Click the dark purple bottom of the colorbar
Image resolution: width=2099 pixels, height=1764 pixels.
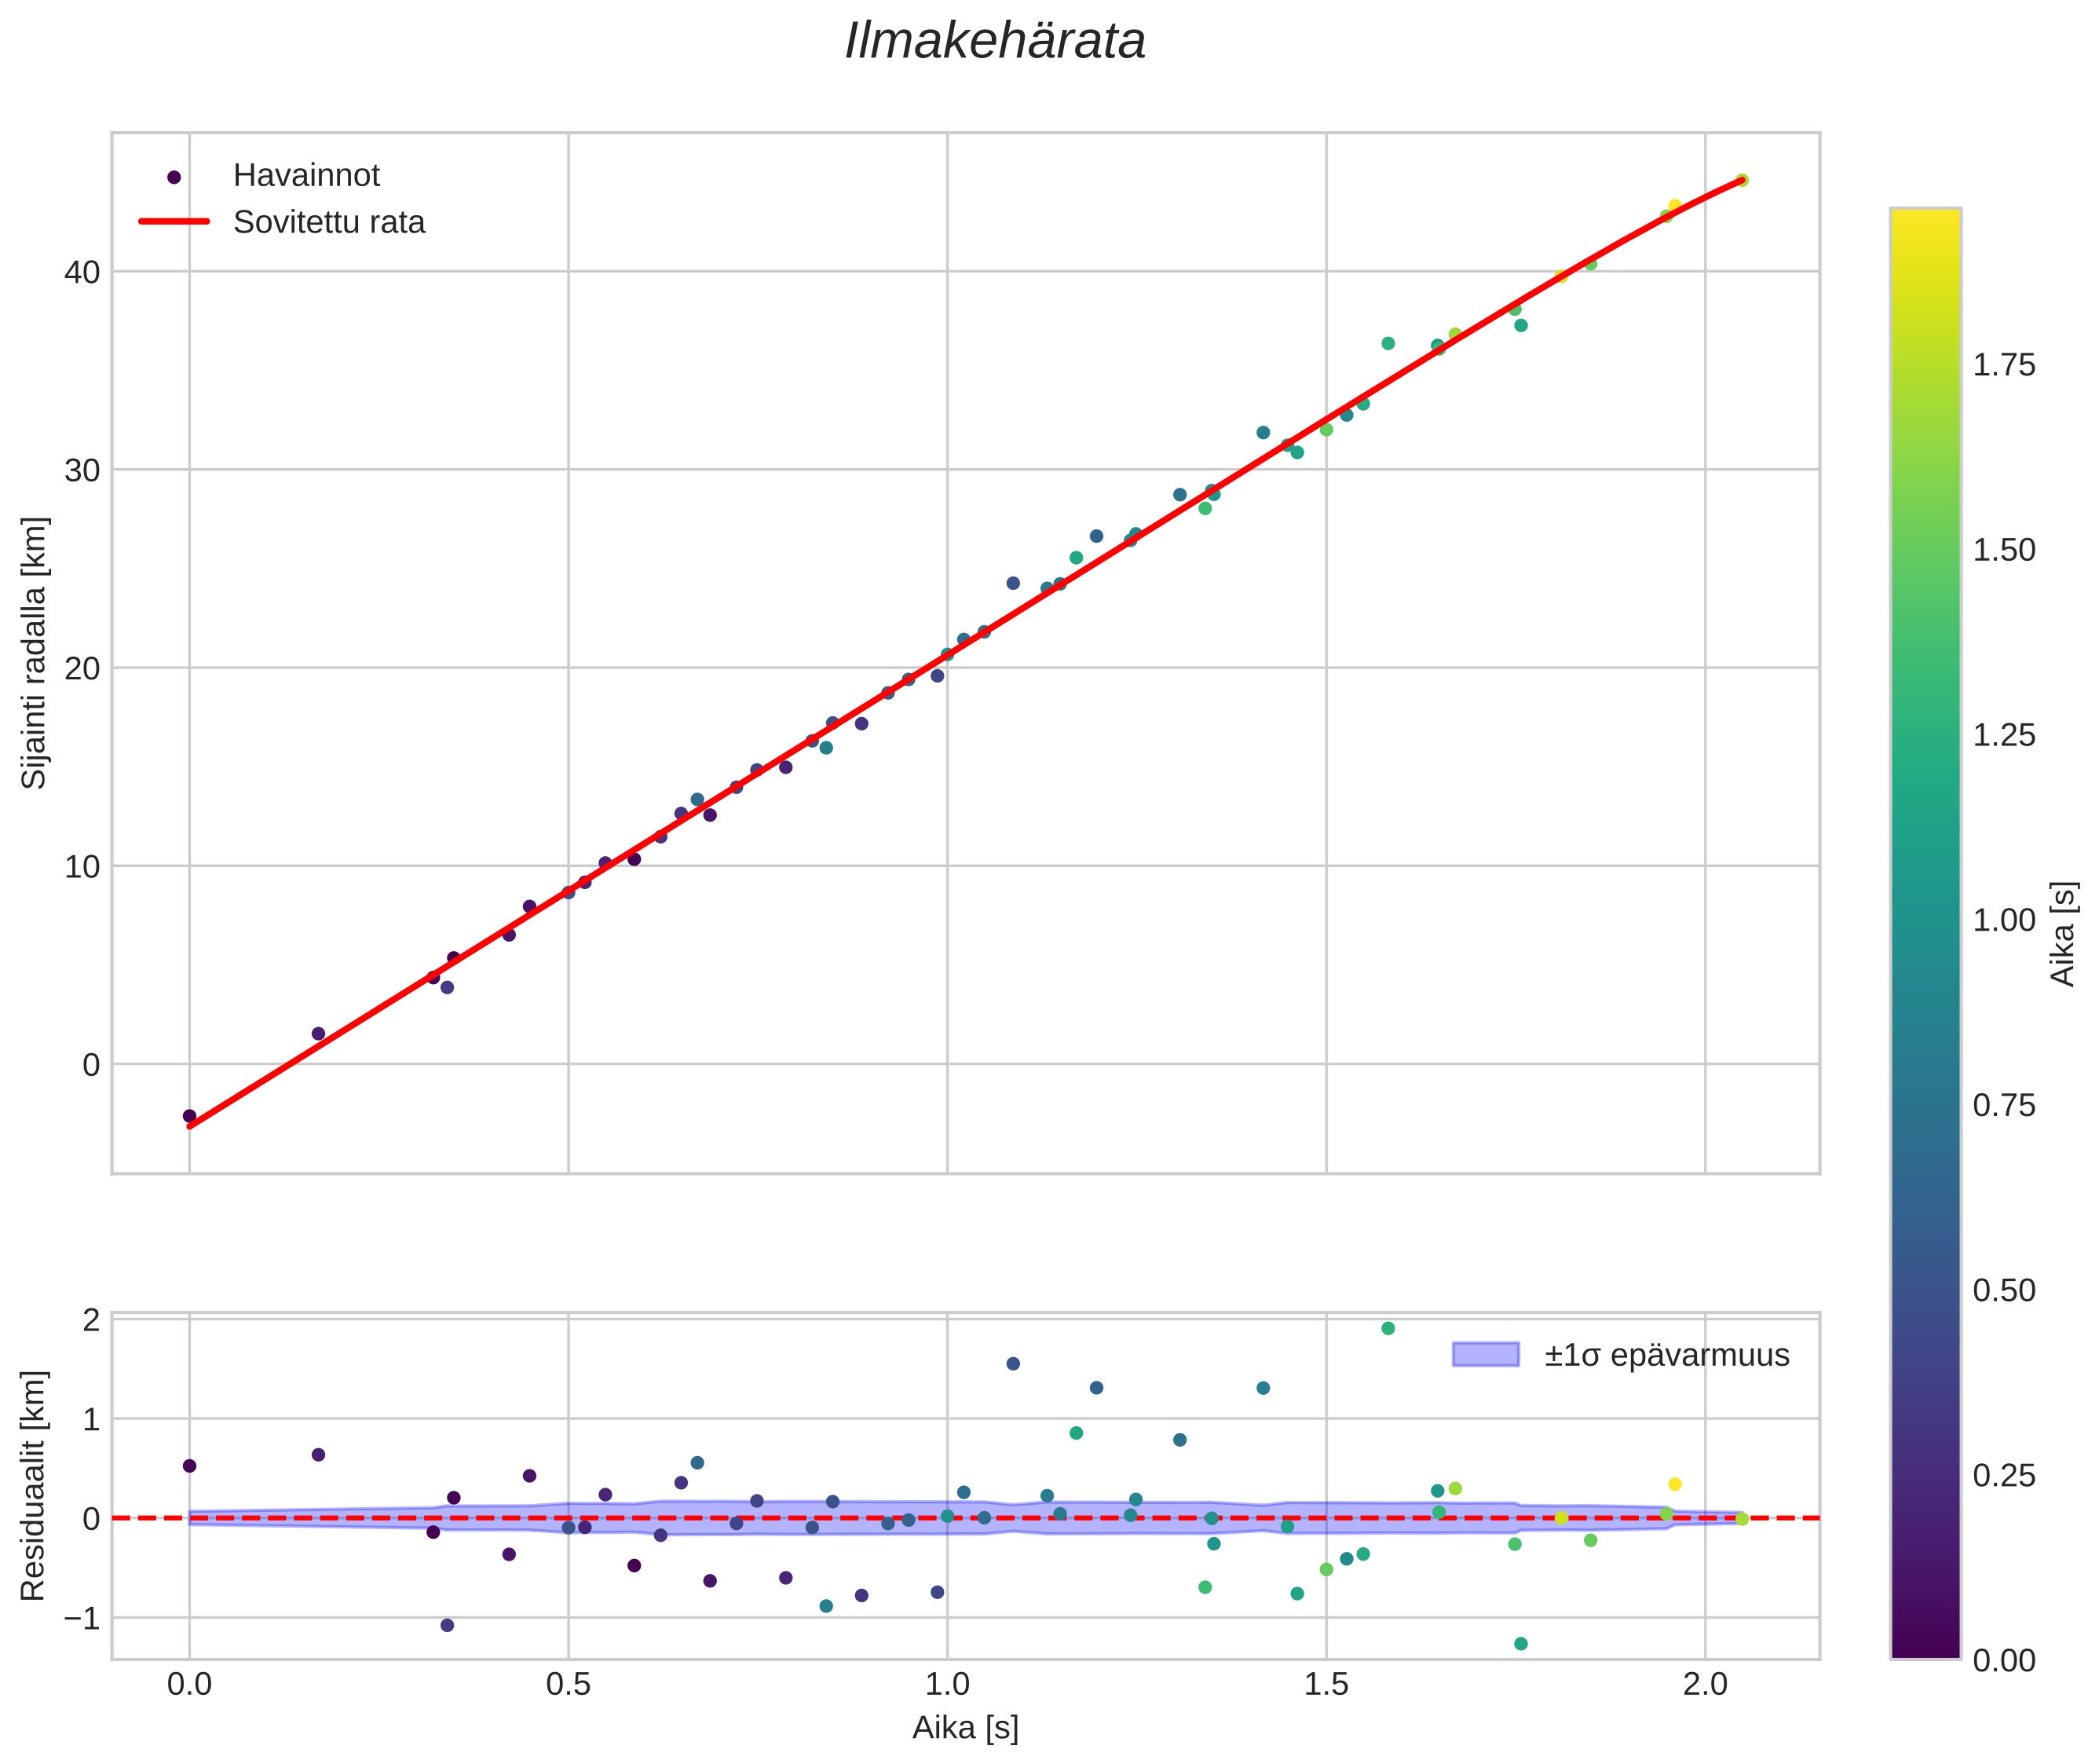pyautogui.click(x=1925, y=1646)
